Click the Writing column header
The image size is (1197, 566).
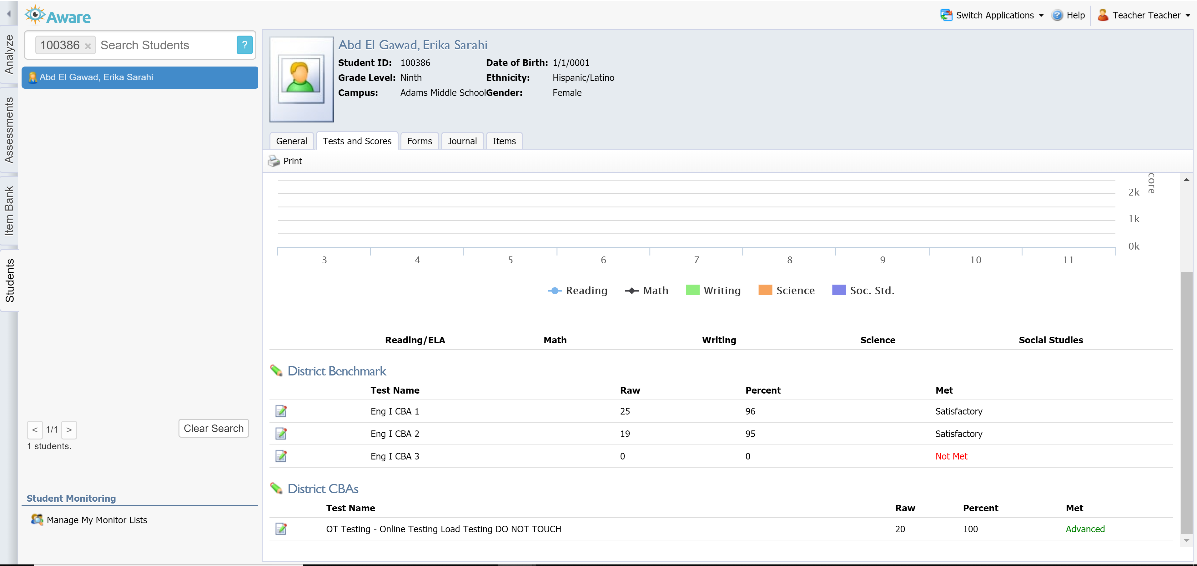[x=719, y=340]
